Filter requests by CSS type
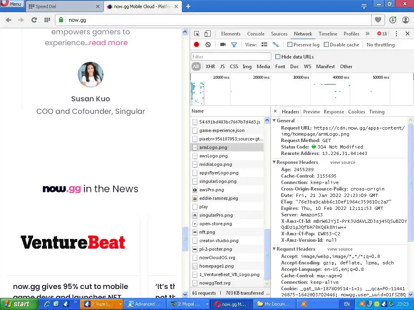This screenshot has height=310, width=414. click(234, 67)
